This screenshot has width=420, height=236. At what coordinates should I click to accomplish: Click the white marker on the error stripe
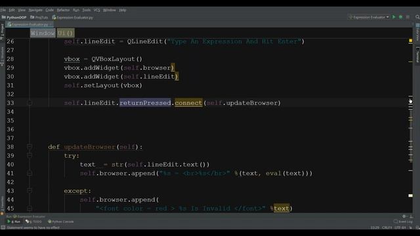point(410,195)
